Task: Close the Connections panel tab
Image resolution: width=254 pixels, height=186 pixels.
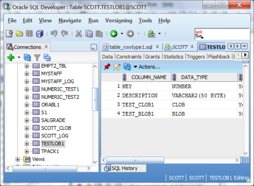Action: [x=46, y=47]
